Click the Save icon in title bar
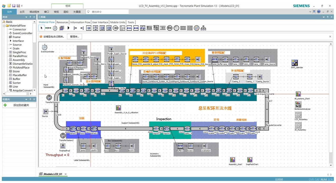 (14, 6)
